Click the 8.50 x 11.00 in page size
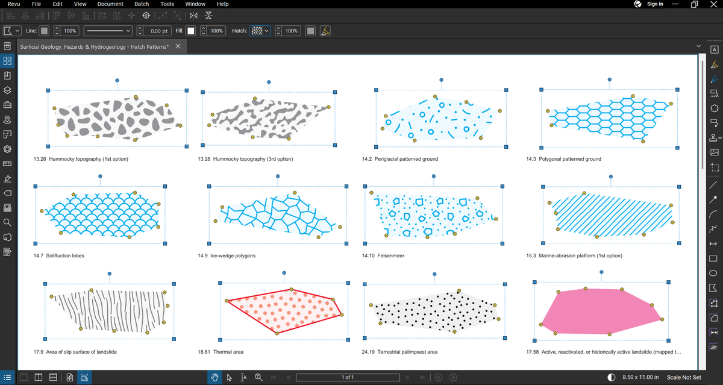Screen dimensions: 723x385 pos(640,377)
